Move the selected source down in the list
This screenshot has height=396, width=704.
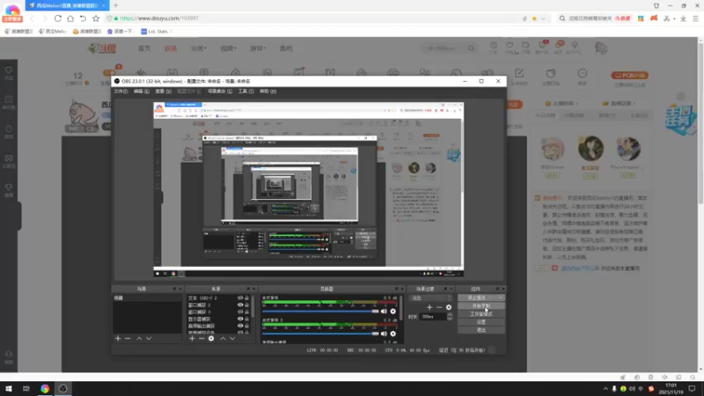coord(232,339)
